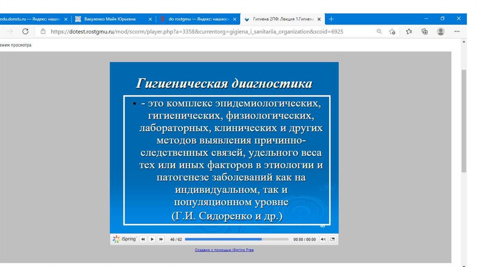Click the page vertical scrollbar
Viewport: 477px width, 267px height.
coord(463,121)
